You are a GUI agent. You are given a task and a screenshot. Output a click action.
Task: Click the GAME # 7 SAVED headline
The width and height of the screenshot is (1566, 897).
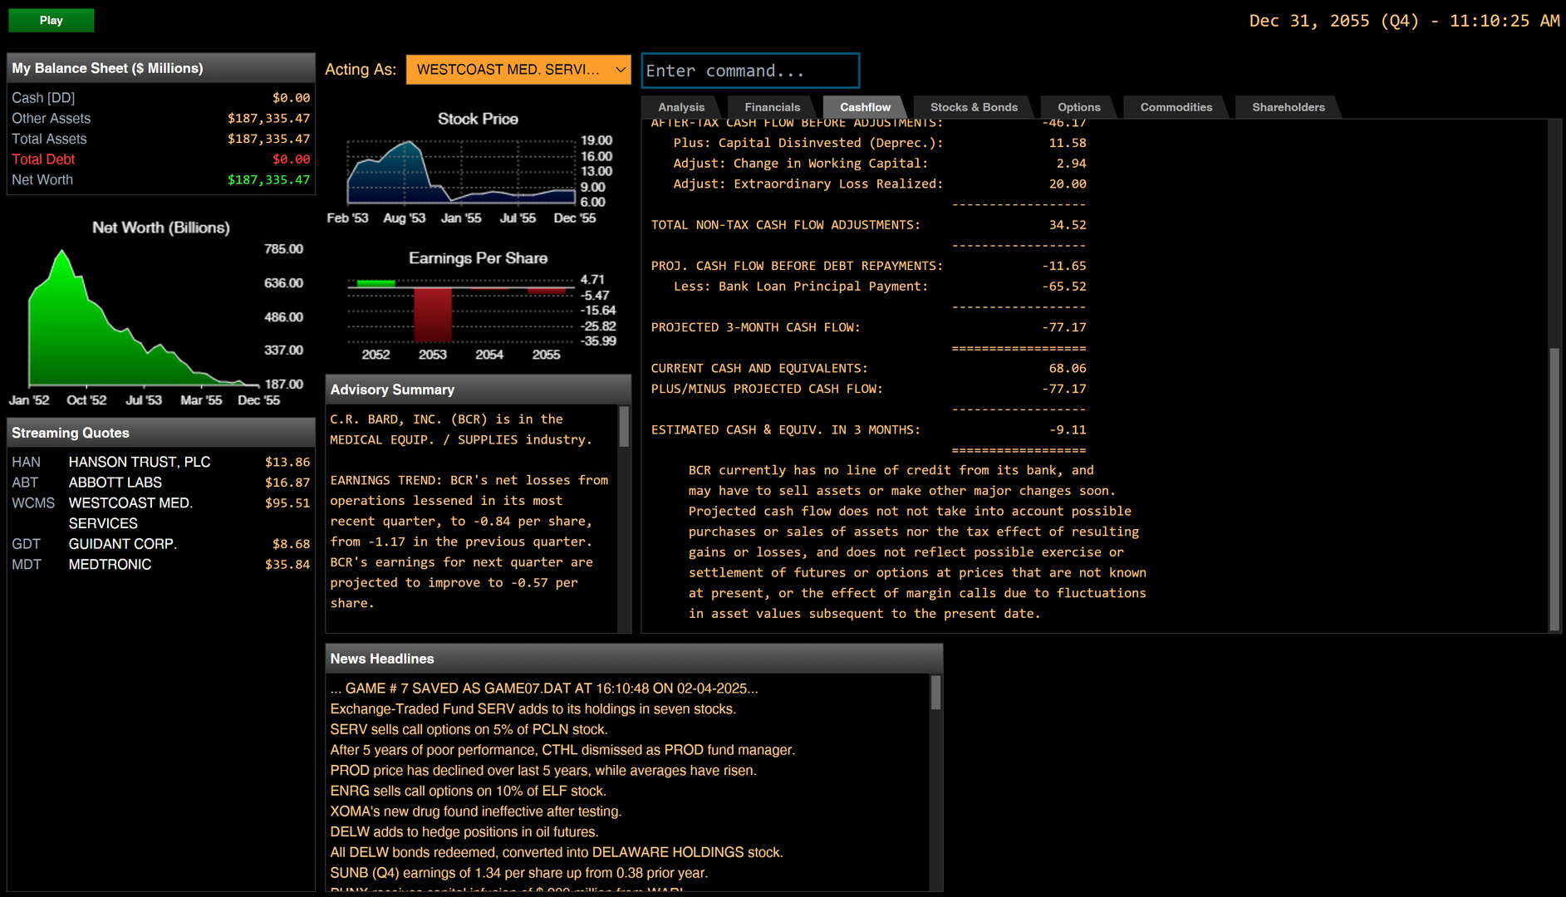544,689
